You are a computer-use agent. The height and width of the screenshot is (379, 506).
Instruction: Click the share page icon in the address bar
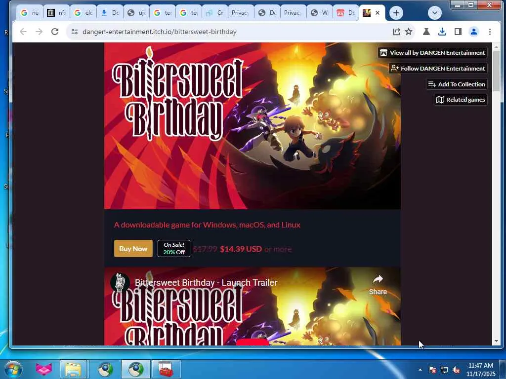click(396, 32)
